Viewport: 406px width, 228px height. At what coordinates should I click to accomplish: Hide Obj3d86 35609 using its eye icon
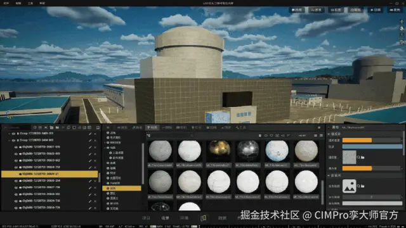pos(16,201)
